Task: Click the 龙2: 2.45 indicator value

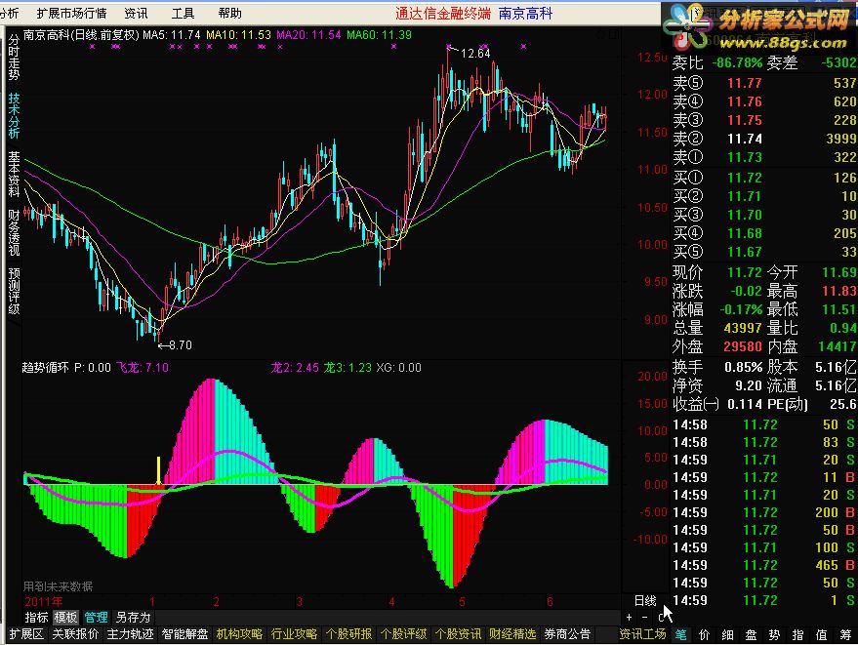Action: click(295, 368)
